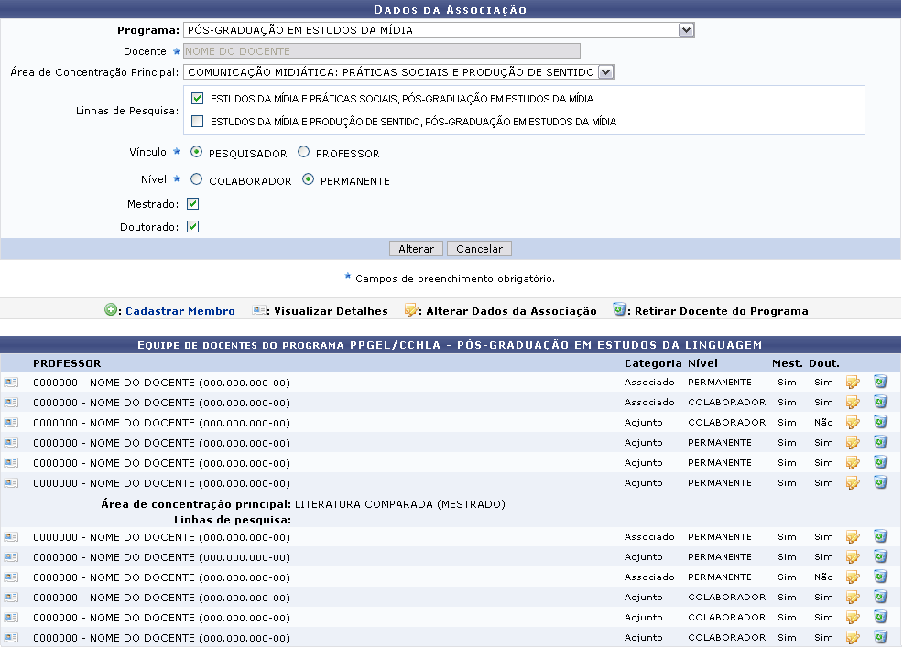Uncheck Estudos da Mídia e Práticas Sociais checkbox
This screenshot has width=903, height=647.
point(198,99)
